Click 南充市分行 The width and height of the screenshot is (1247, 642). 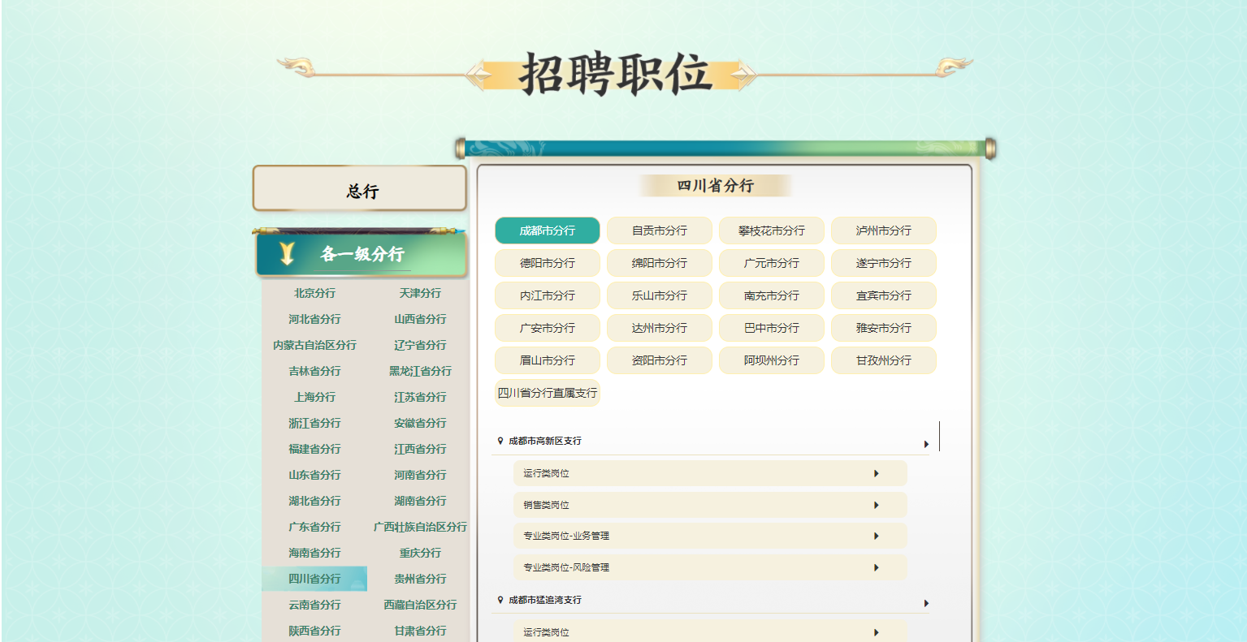tap(772, 295)
